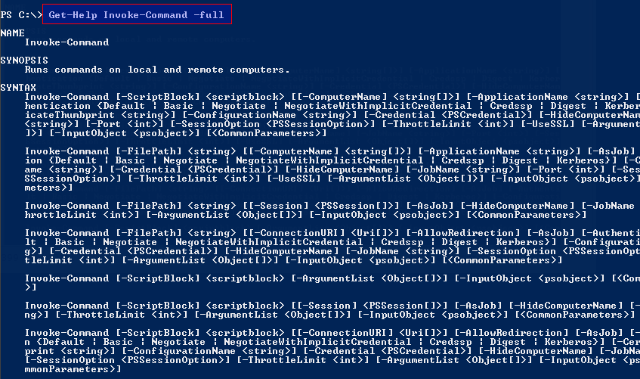Click the NAME section heading
Image resolution: width=640 pixels, height=379 pixels.
13,33
